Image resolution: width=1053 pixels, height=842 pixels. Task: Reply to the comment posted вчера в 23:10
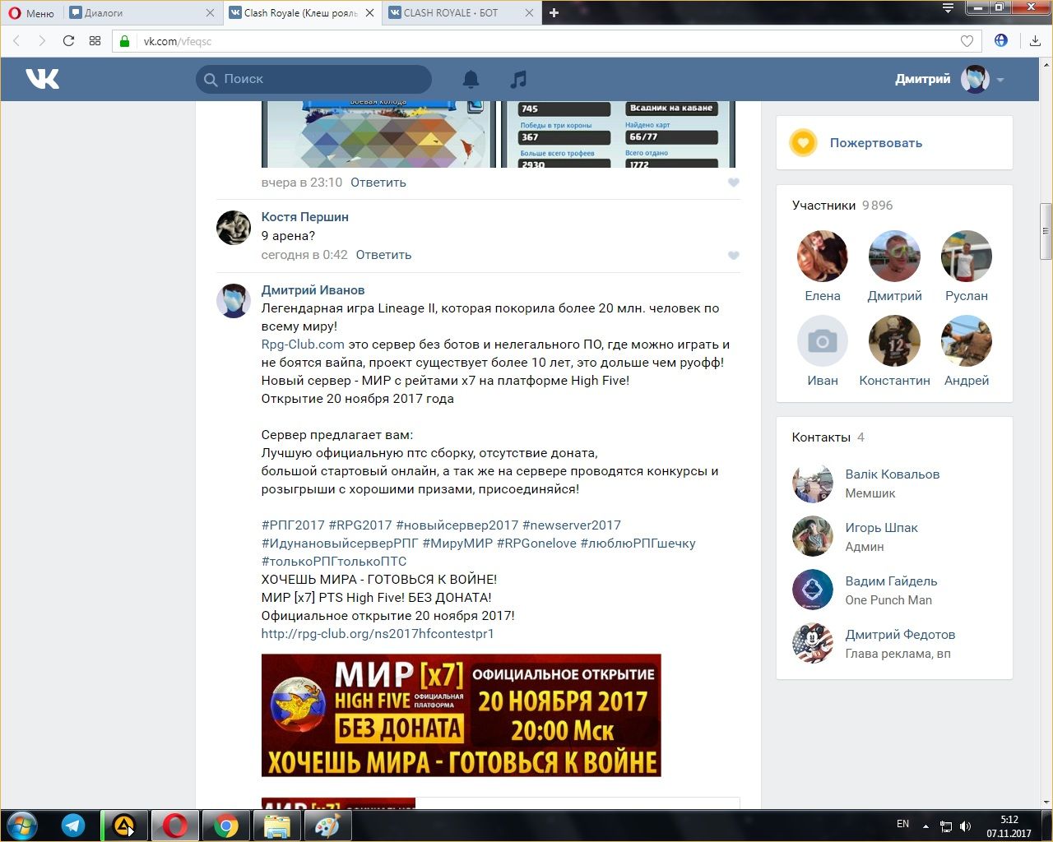378,183
